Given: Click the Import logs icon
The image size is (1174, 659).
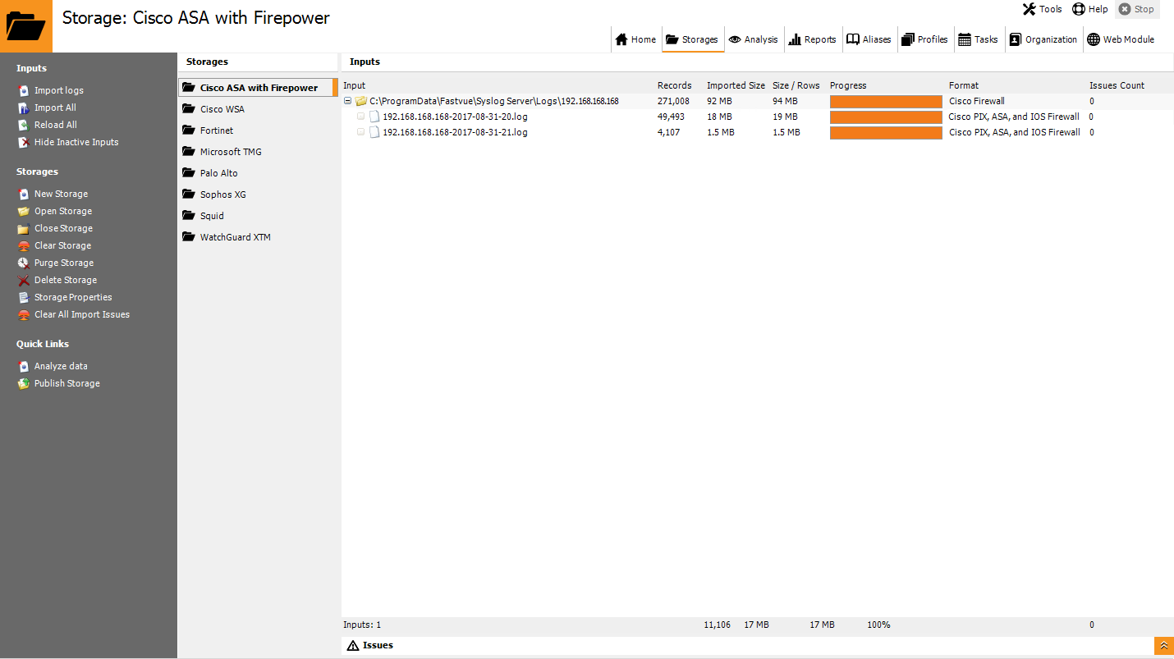Looking at the screenshot, I should coord(24,90).
